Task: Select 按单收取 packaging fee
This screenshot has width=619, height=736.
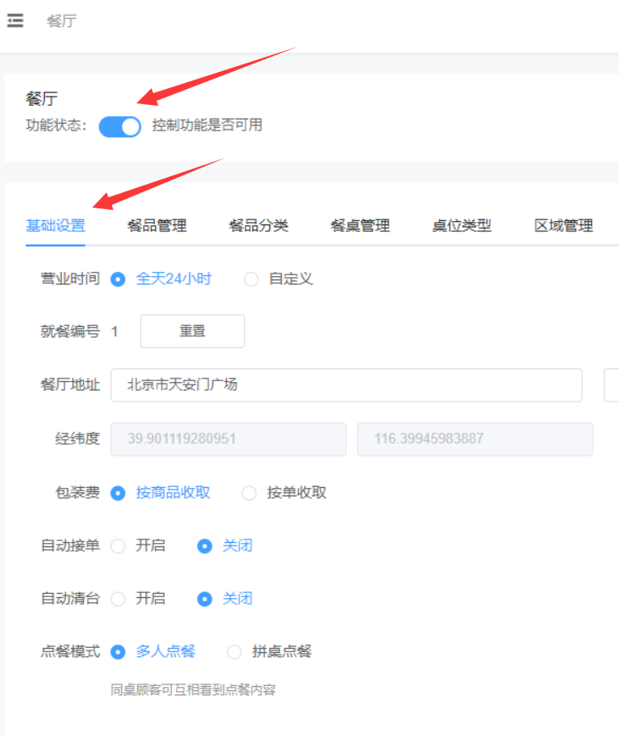Action: pos(284,493)
